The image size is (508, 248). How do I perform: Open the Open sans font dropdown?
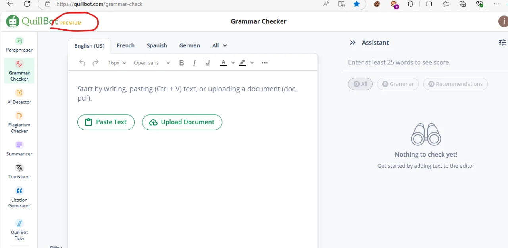[152, 63]
